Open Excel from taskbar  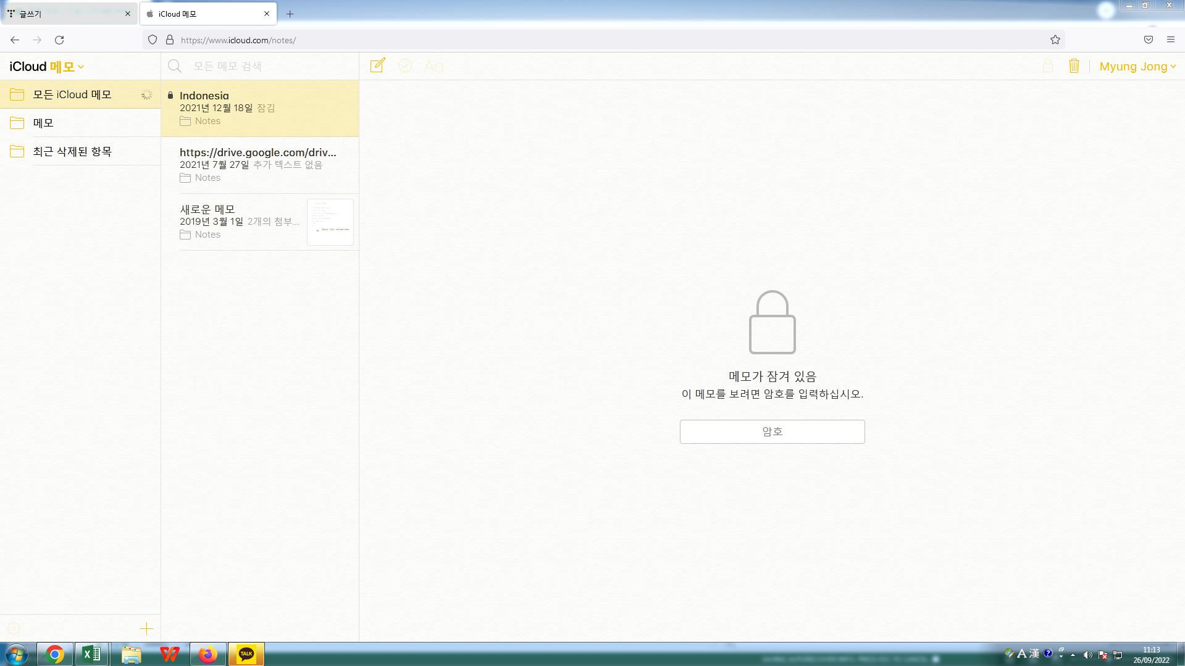pos(92,654)
